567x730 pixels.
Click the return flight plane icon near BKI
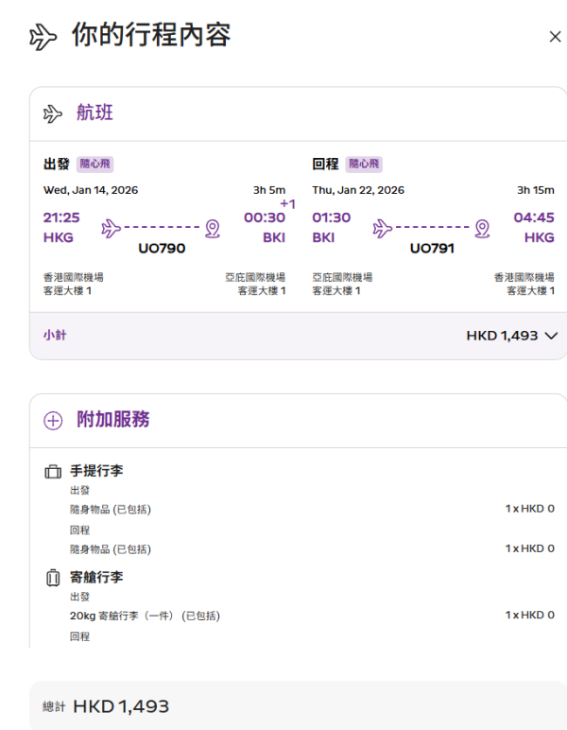click(383, 228)
